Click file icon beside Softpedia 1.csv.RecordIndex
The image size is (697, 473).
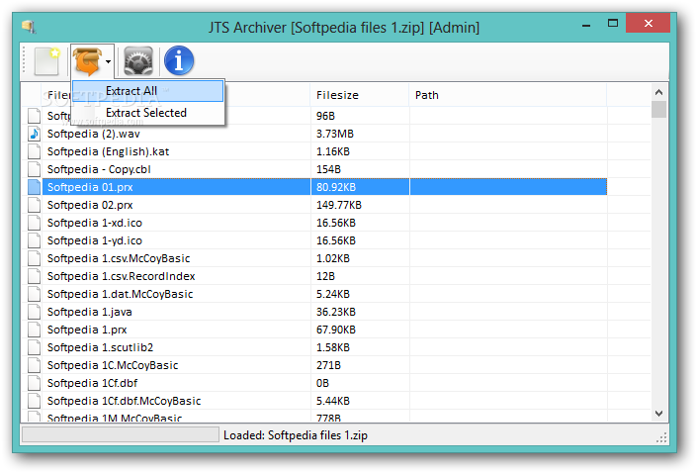pyautogui.click(x=35, y=276)
